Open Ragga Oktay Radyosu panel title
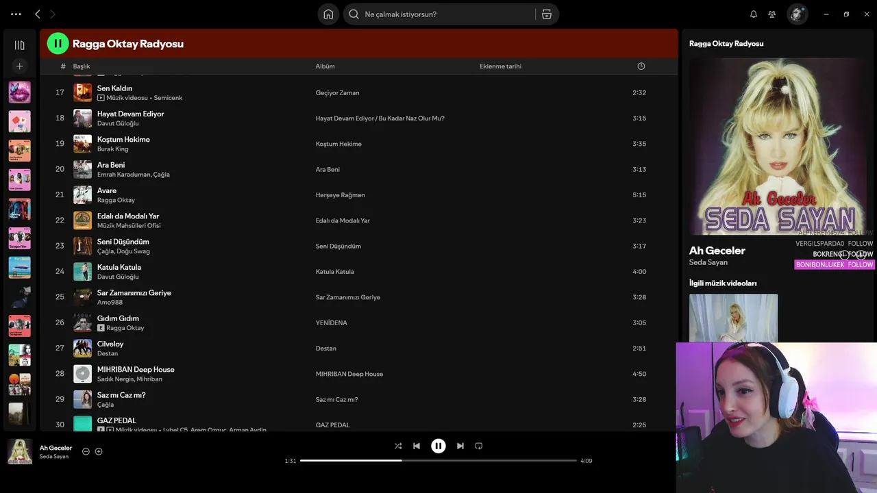Viewport: 877px width, 493px height. [x=726, y=43]
